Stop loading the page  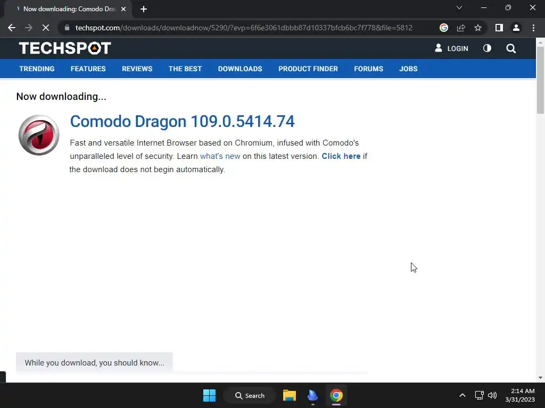coord(46,28)
